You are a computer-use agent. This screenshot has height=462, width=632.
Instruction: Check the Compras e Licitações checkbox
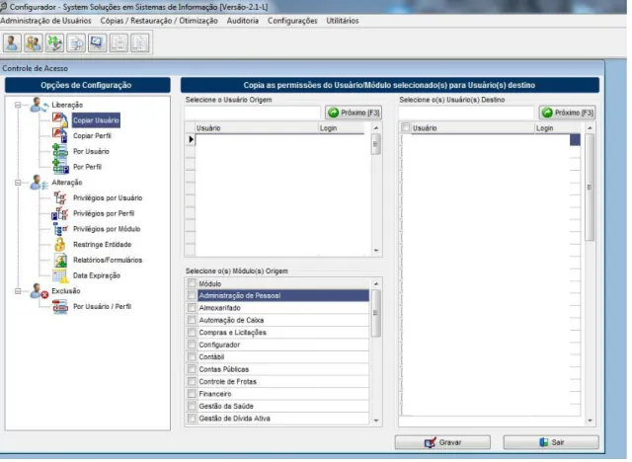[192, 333]
